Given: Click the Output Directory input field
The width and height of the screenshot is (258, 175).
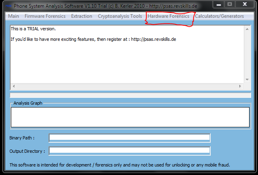Looking at the screenshot, I should [130, 151].
